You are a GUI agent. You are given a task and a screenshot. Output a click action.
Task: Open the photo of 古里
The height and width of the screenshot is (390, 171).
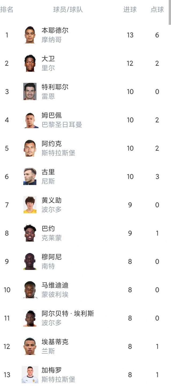[x=30, y=176]
